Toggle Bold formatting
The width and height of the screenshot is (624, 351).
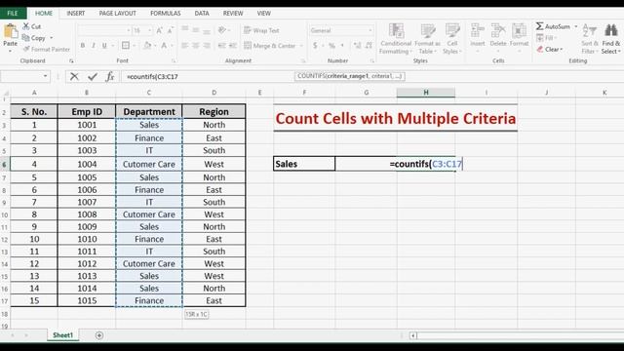pyautogui.click(x=83, y=46)
